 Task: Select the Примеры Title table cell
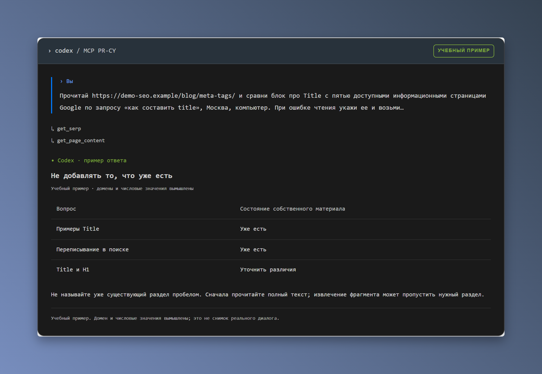click(x=78, y=229)
